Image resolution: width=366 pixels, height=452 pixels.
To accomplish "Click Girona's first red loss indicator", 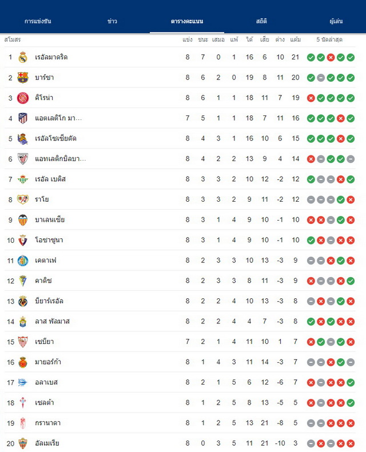I will point(311,98).
